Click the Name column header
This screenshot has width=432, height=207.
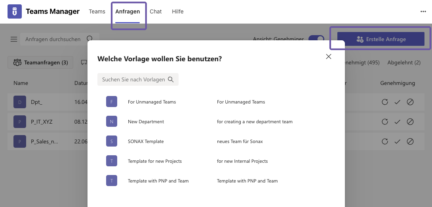pyautogui.click(x=21, y=83)
